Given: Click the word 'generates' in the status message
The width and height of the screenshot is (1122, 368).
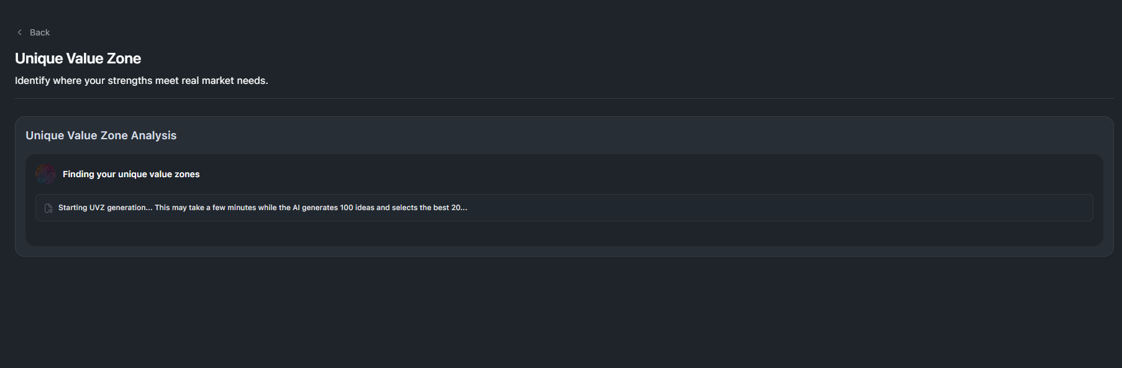Looking at the screenshot, I should coord(319,208).
